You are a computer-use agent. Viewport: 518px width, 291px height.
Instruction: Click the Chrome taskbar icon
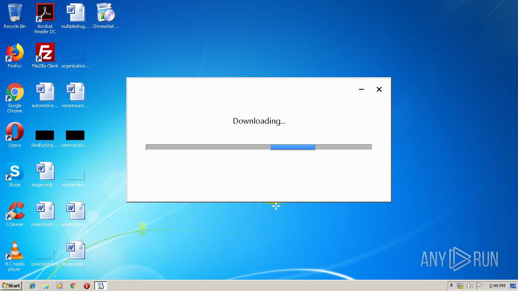tap(73, 286)
